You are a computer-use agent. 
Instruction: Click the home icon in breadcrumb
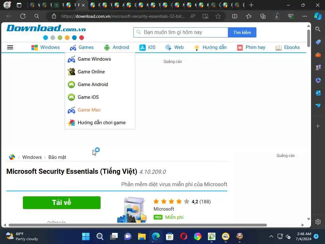[x=12, y=157]
